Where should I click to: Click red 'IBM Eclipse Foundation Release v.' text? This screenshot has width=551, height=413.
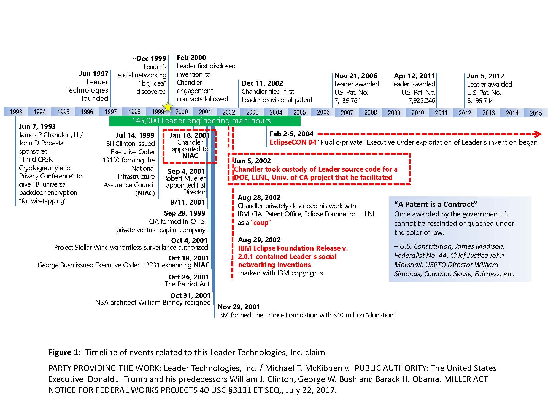pyautogui.click(x=293, y=248)
